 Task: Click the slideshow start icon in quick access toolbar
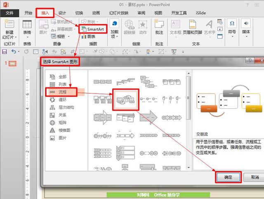[x=174, y=52]
